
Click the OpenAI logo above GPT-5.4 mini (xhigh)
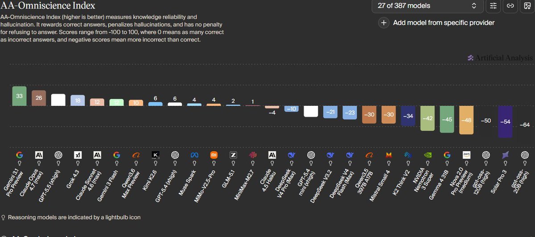[311, 155]
